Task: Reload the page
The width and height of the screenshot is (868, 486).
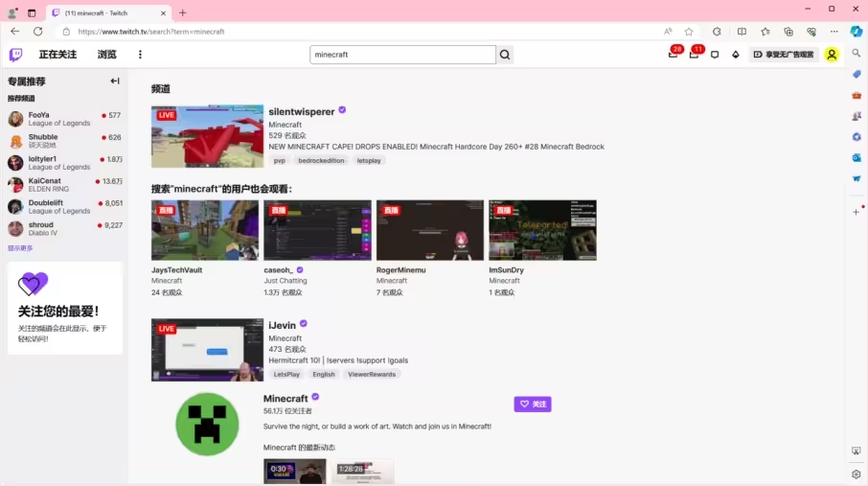Action: [37, 32]
